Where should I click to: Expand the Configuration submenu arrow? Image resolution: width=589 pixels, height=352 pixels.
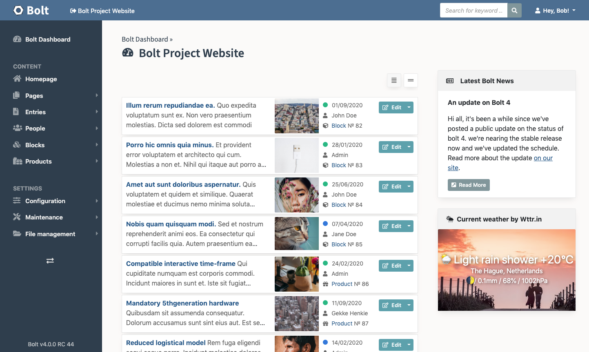click(x=97, y=201)
